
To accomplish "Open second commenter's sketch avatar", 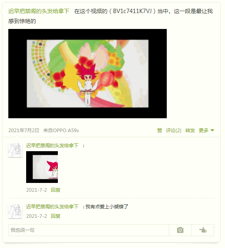I will [15, 211].
